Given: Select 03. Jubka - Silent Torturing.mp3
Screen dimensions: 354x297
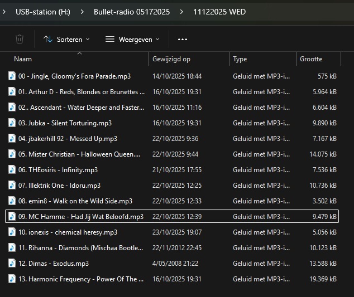Looking at the screenshot, I should click(x=65, y=123).
